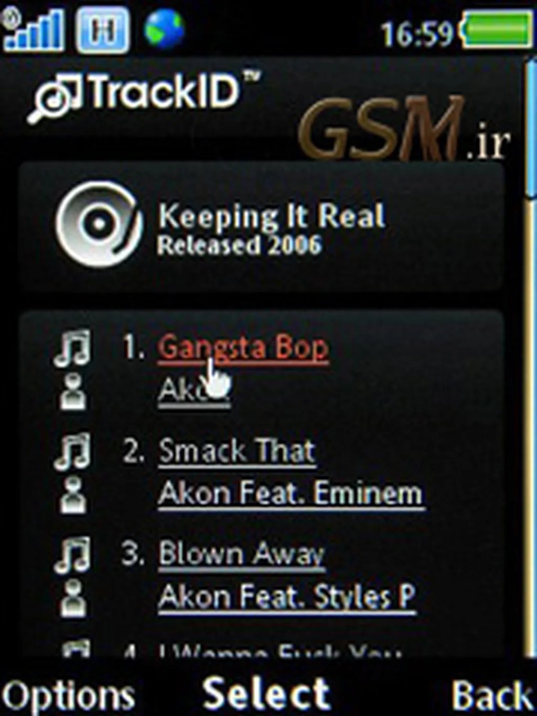Open the Options softkey menu
Screen dimensions: 537x716
(x=69, y=696)
